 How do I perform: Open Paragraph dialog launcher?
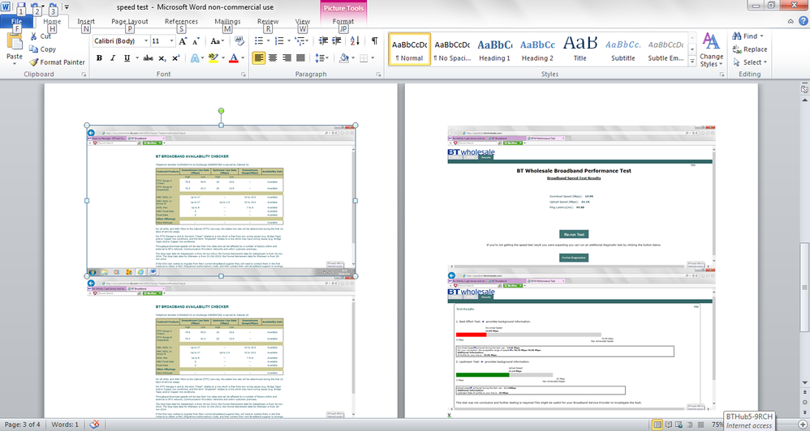(x=379, y=75)
